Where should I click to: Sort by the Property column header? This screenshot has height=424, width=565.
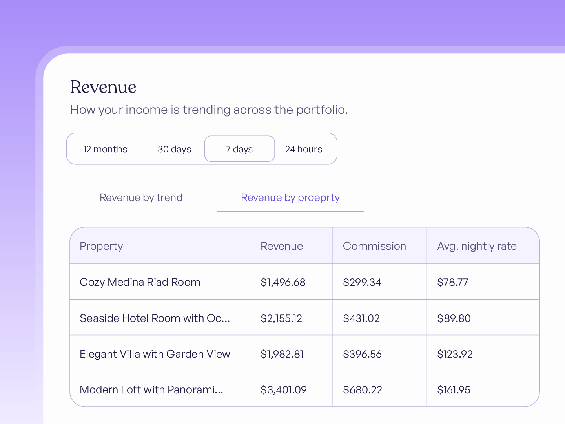click(x=101, y=246)
